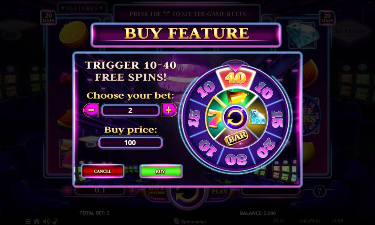The image size is (375, 225).
Task: Expand the FEATURES dropdown
Action: point(82,8)
